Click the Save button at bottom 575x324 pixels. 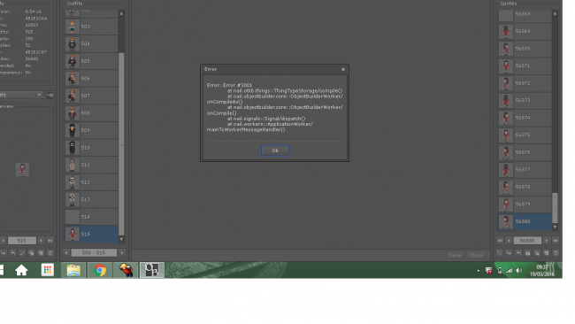pos(455,255)
